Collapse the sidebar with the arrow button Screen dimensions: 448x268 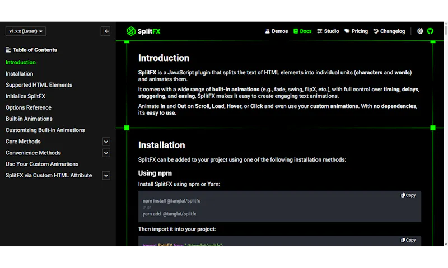tap(106, 31)
